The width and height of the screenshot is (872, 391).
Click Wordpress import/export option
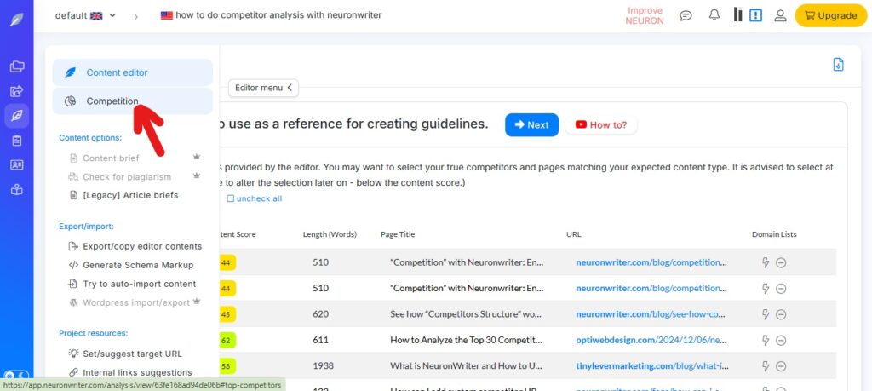135,302
